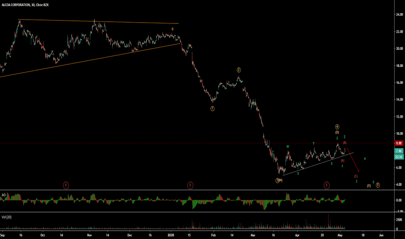Click the 250K volume axis label
The width and height of the screenshot is (405, 239).
coord(399,219)
